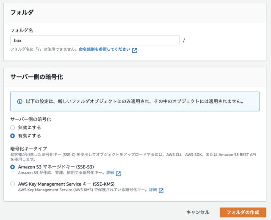Click the 暗号化キータイプ label
The image size is (271, 220).
pyautogui.click(x=29, y=149)
